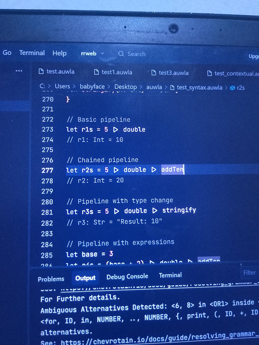This screenshot has width=259, height=345.
Task: Click 'addTen' on line 277
Action: pyautogui.click(x=172, y=169)
